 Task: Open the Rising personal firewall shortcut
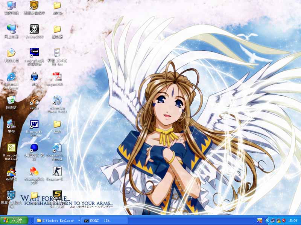(11, 199)
